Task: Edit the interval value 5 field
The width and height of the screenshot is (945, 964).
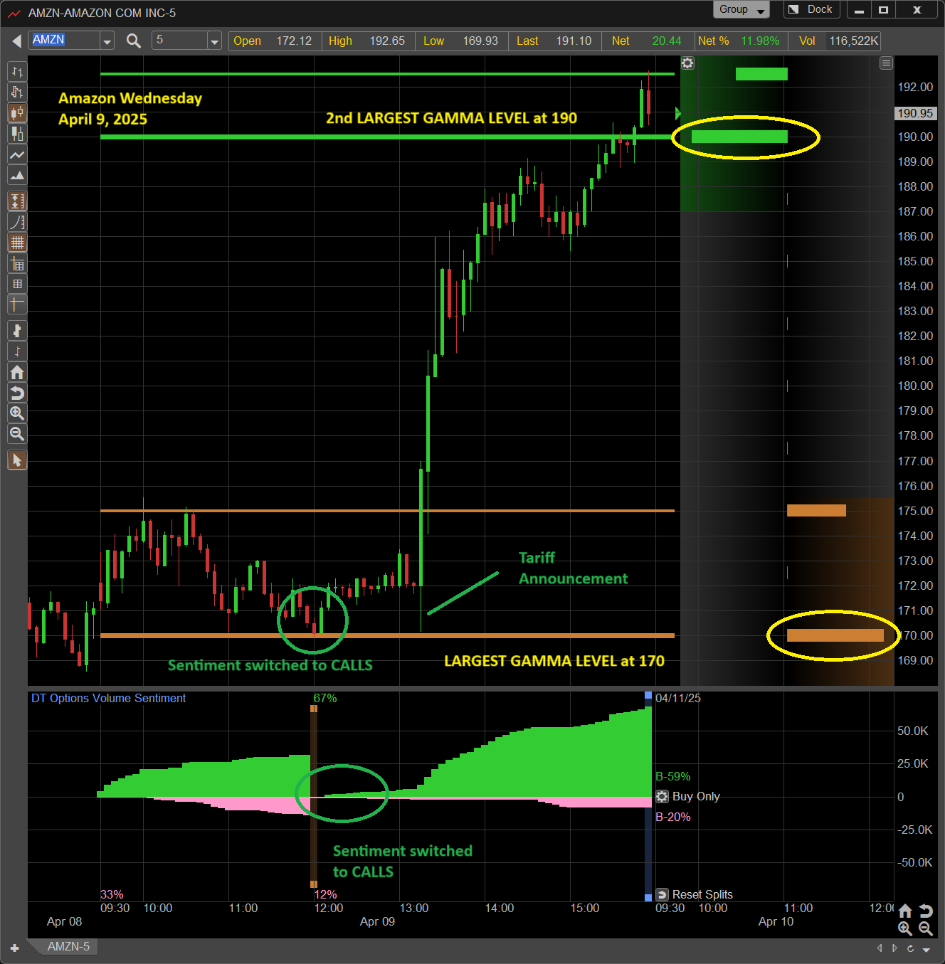Action: [x=179, y=41]
